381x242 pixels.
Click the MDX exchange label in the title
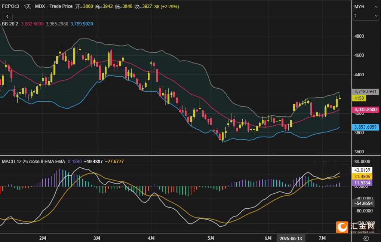(40, 6)
